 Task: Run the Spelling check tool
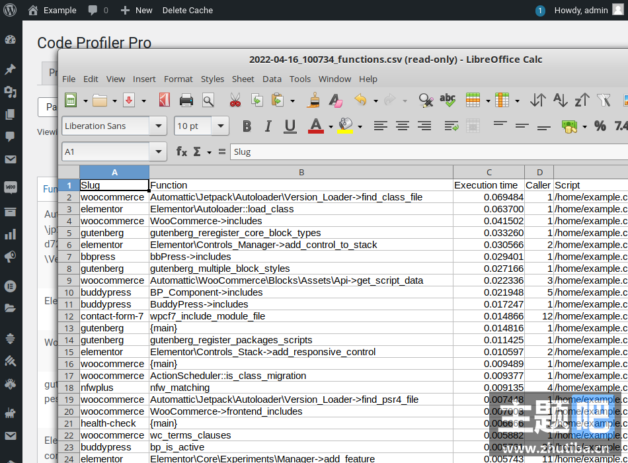click(x=448, y=101)
